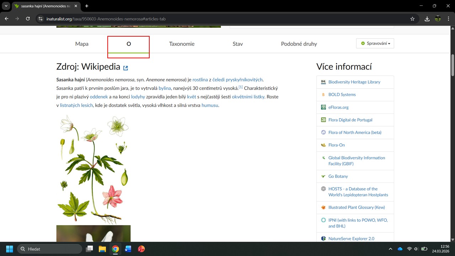Open the tab search dropdown arrow
The width and height of the screenshot is (455, 256).
click(6, 6)
